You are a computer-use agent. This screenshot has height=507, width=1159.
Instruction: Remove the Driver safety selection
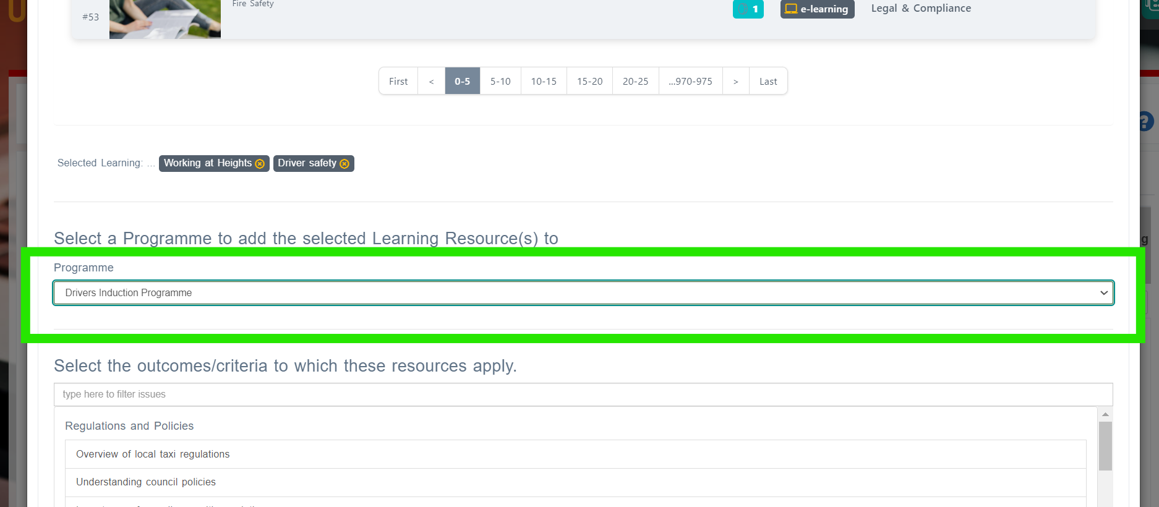coord(344,164)
